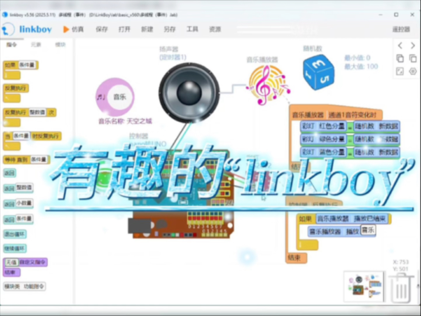Create a new project with 新建
This screenshot has width=421, height=316.
coord(147,29)
